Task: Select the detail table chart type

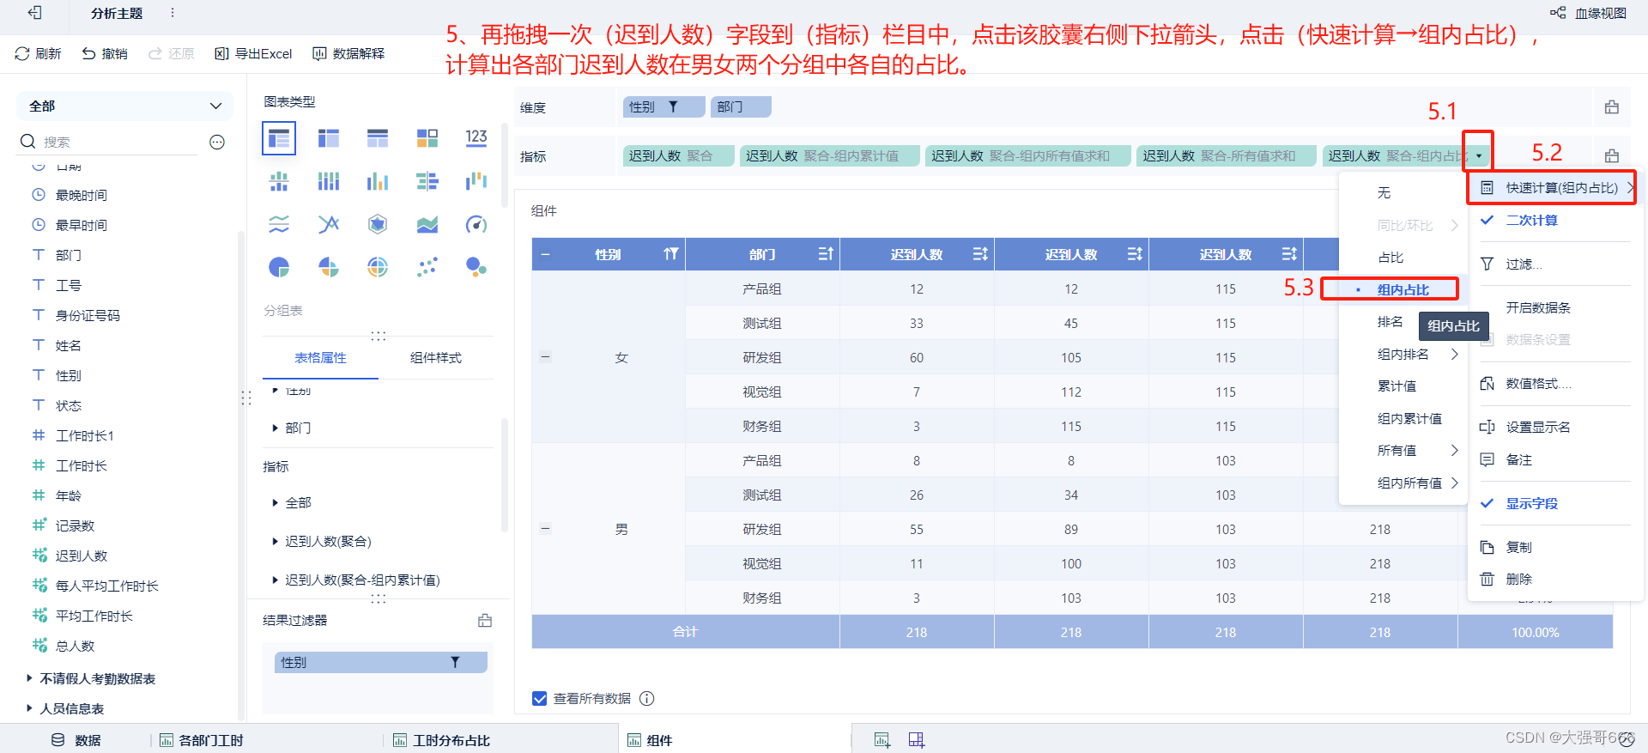Action: [378, 138]
